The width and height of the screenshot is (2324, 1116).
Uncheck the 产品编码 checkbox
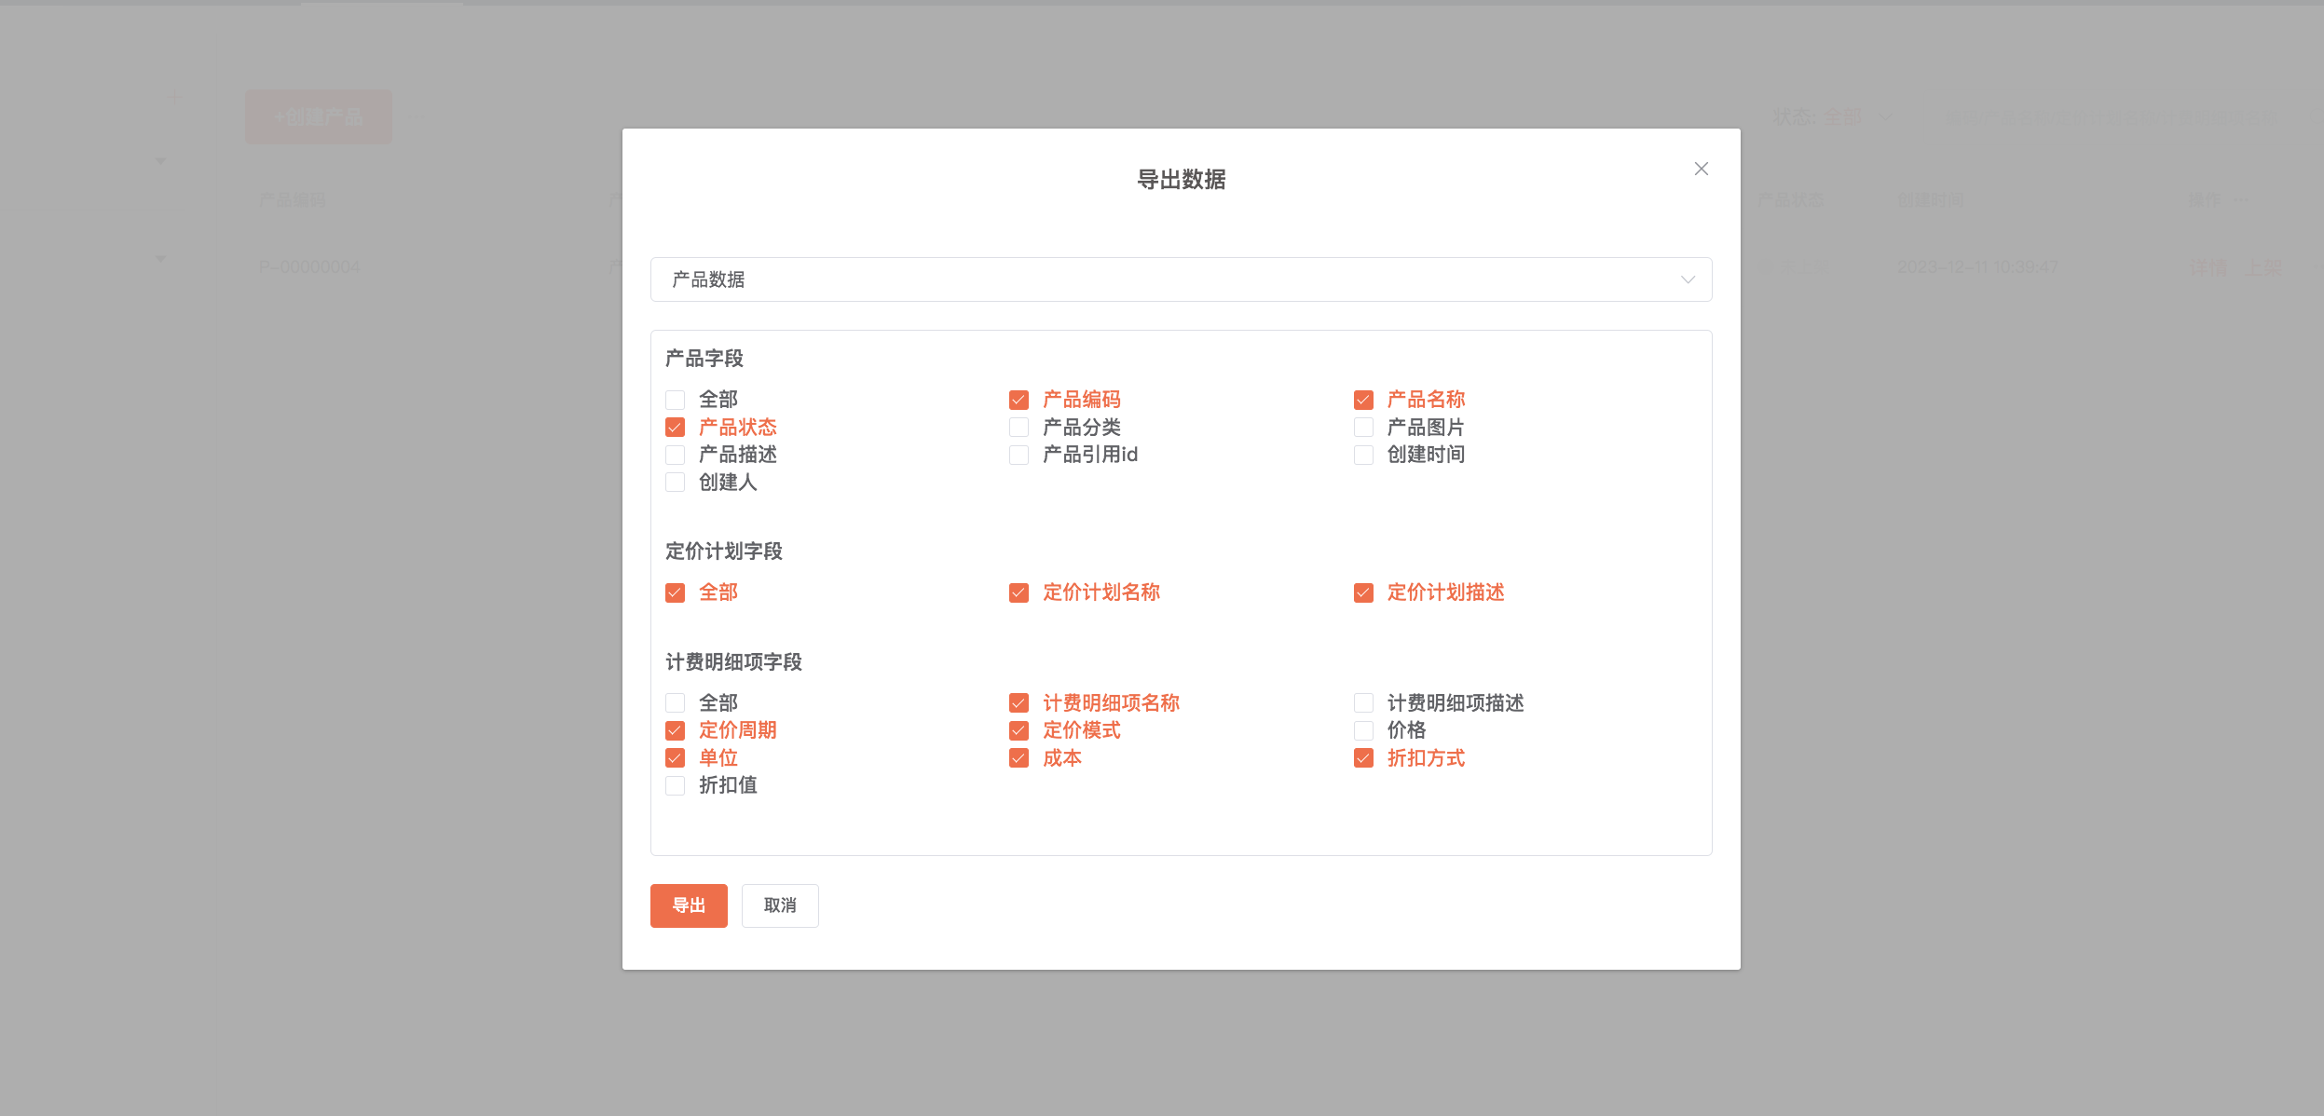[1018, 400]
